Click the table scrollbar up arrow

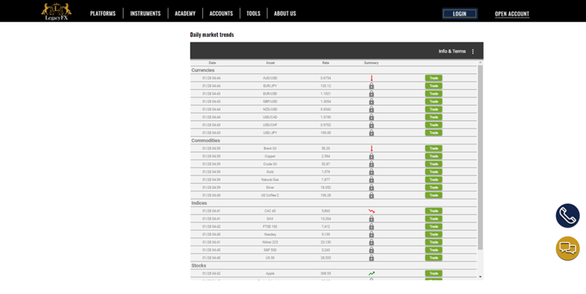pos(480,62)
